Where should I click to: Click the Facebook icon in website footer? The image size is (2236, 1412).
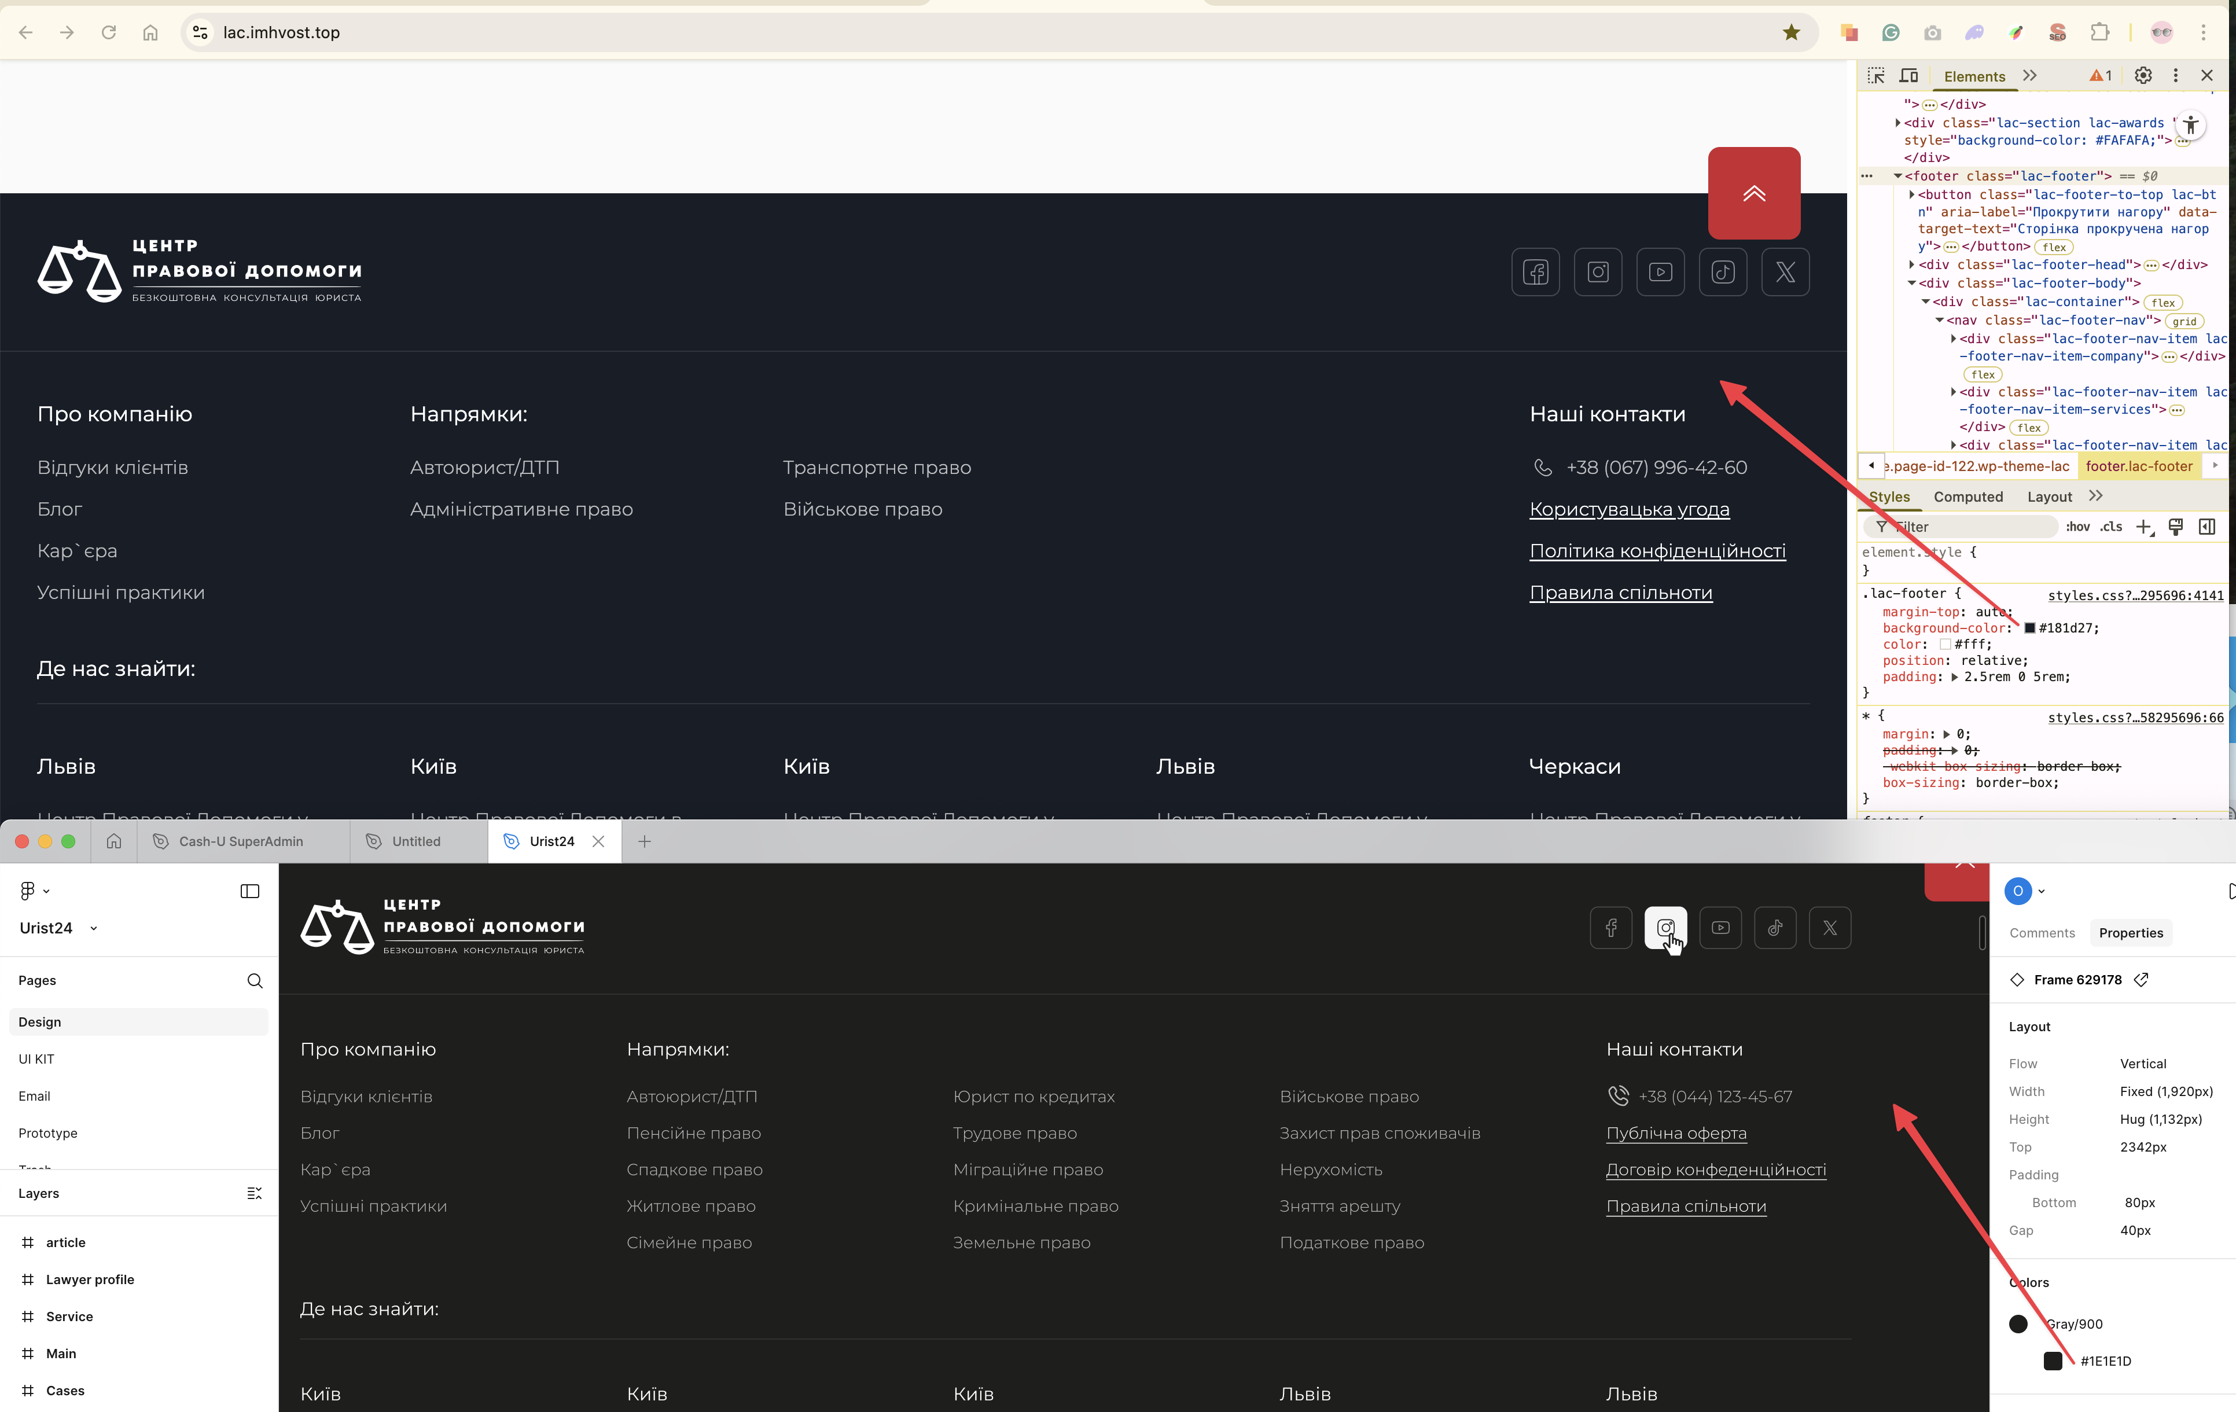tap(1535, 272)
